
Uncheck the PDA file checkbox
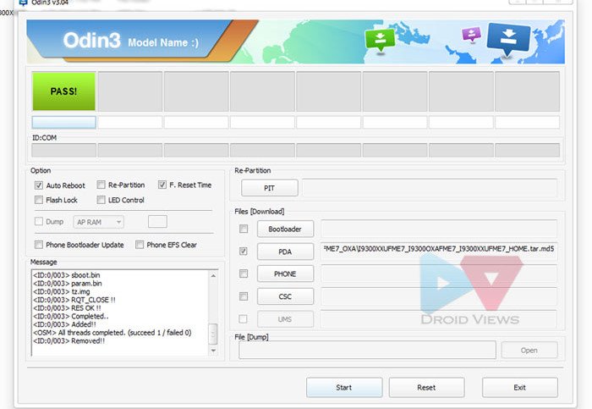click(x=244, y=251)
